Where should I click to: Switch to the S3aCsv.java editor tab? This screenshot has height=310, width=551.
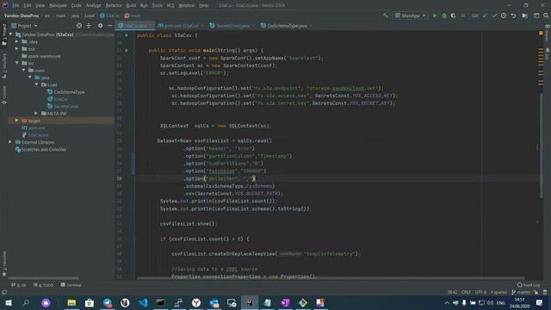point(135,26)
